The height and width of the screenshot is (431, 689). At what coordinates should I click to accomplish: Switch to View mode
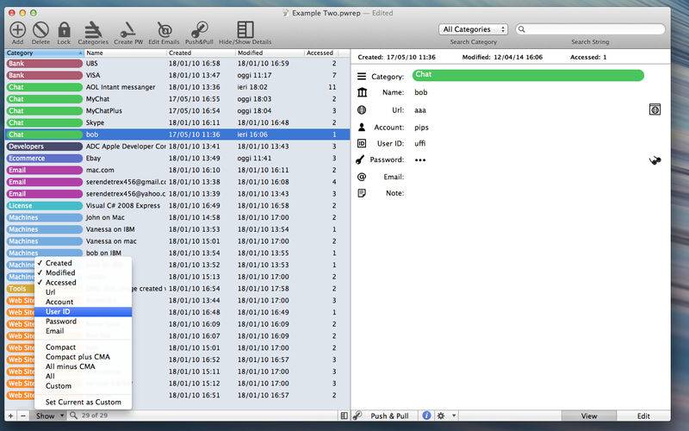[x=589, y=415]
